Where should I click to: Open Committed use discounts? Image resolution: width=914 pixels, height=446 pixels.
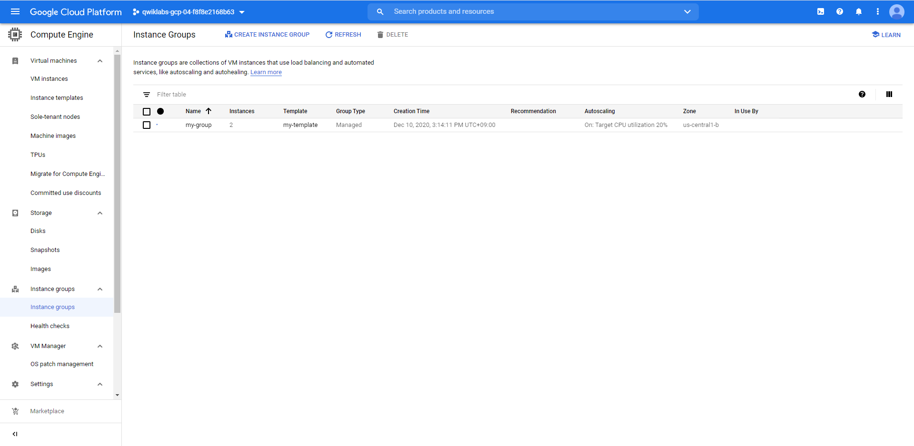click(x=66, y=193)
